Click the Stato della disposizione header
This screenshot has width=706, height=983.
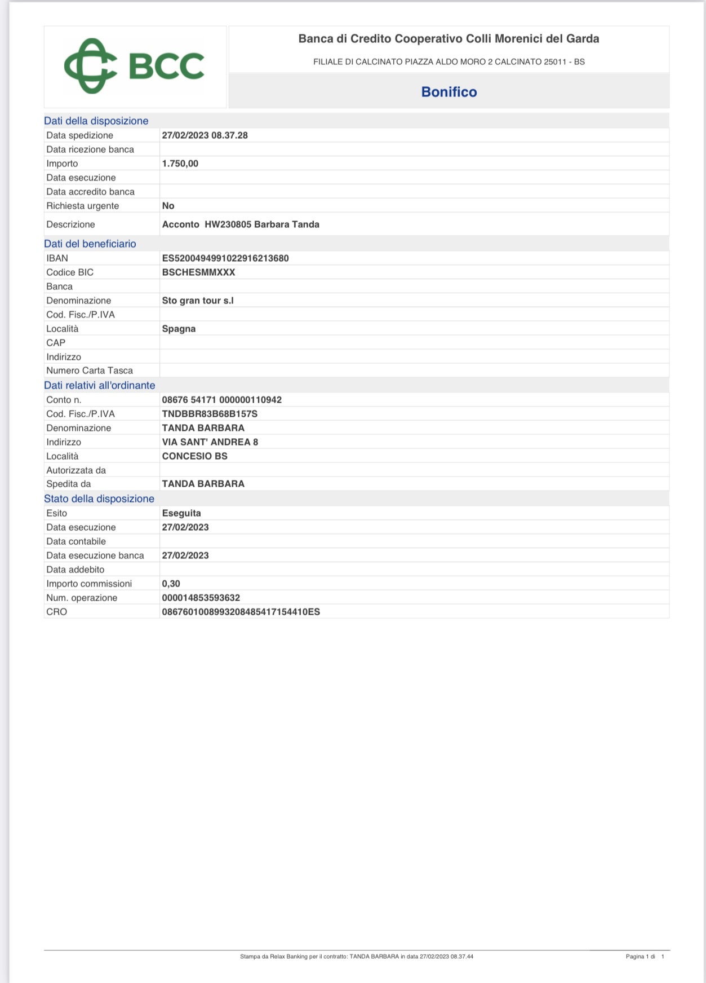coord(99,499)
